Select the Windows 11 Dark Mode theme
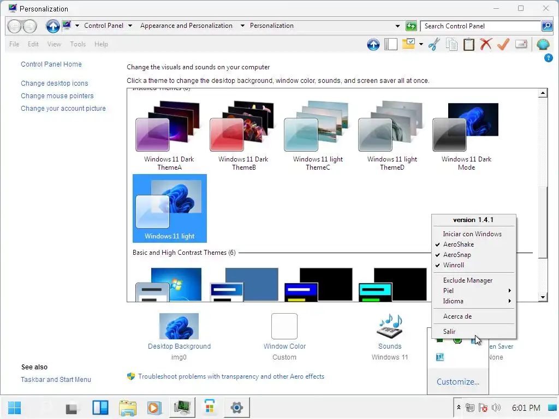The height and width of the screenshot is (419, 559). [466, 136]
